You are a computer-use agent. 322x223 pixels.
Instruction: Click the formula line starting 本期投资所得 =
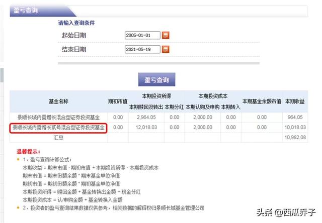[x=82, y=192]
